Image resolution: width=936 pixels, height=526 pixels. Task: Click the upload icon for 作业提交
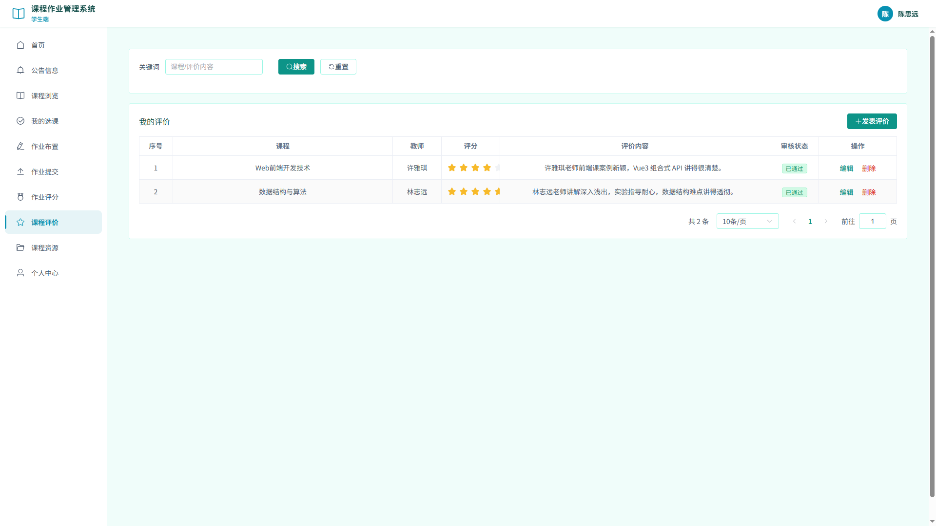click(20, 171)
